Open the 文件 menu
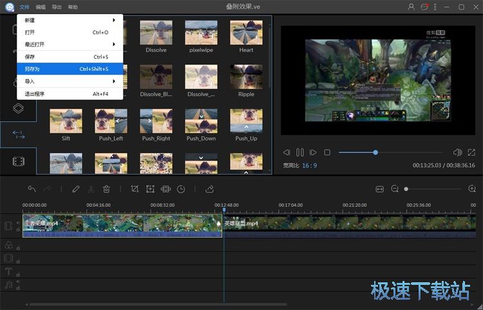This screenshot has width=483, height=310. tap(24, 7)
